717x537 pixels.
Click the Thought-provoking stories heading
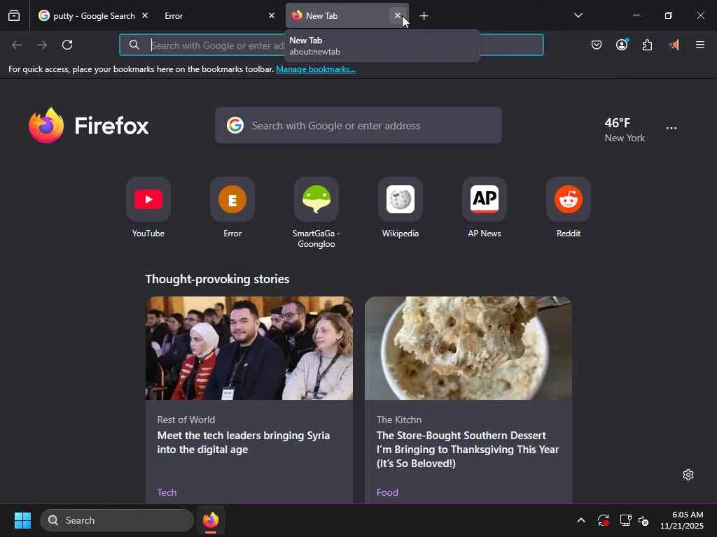pyautogui.click(x=217, y=279)
